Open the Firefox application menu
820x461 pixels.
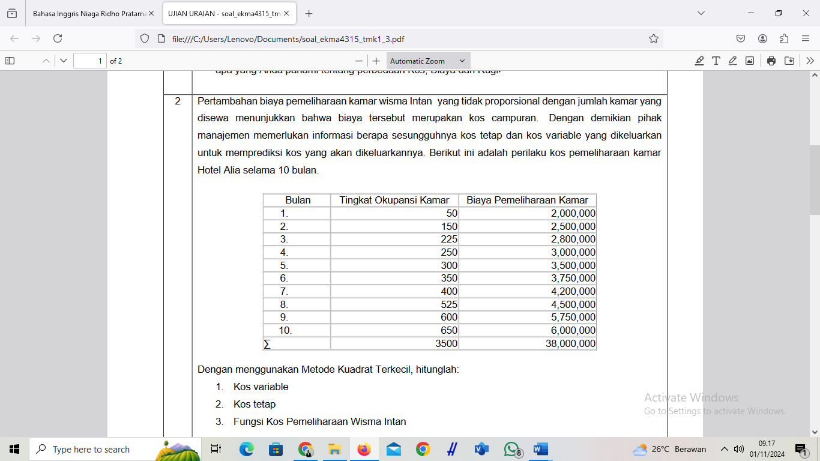[806, 38]
